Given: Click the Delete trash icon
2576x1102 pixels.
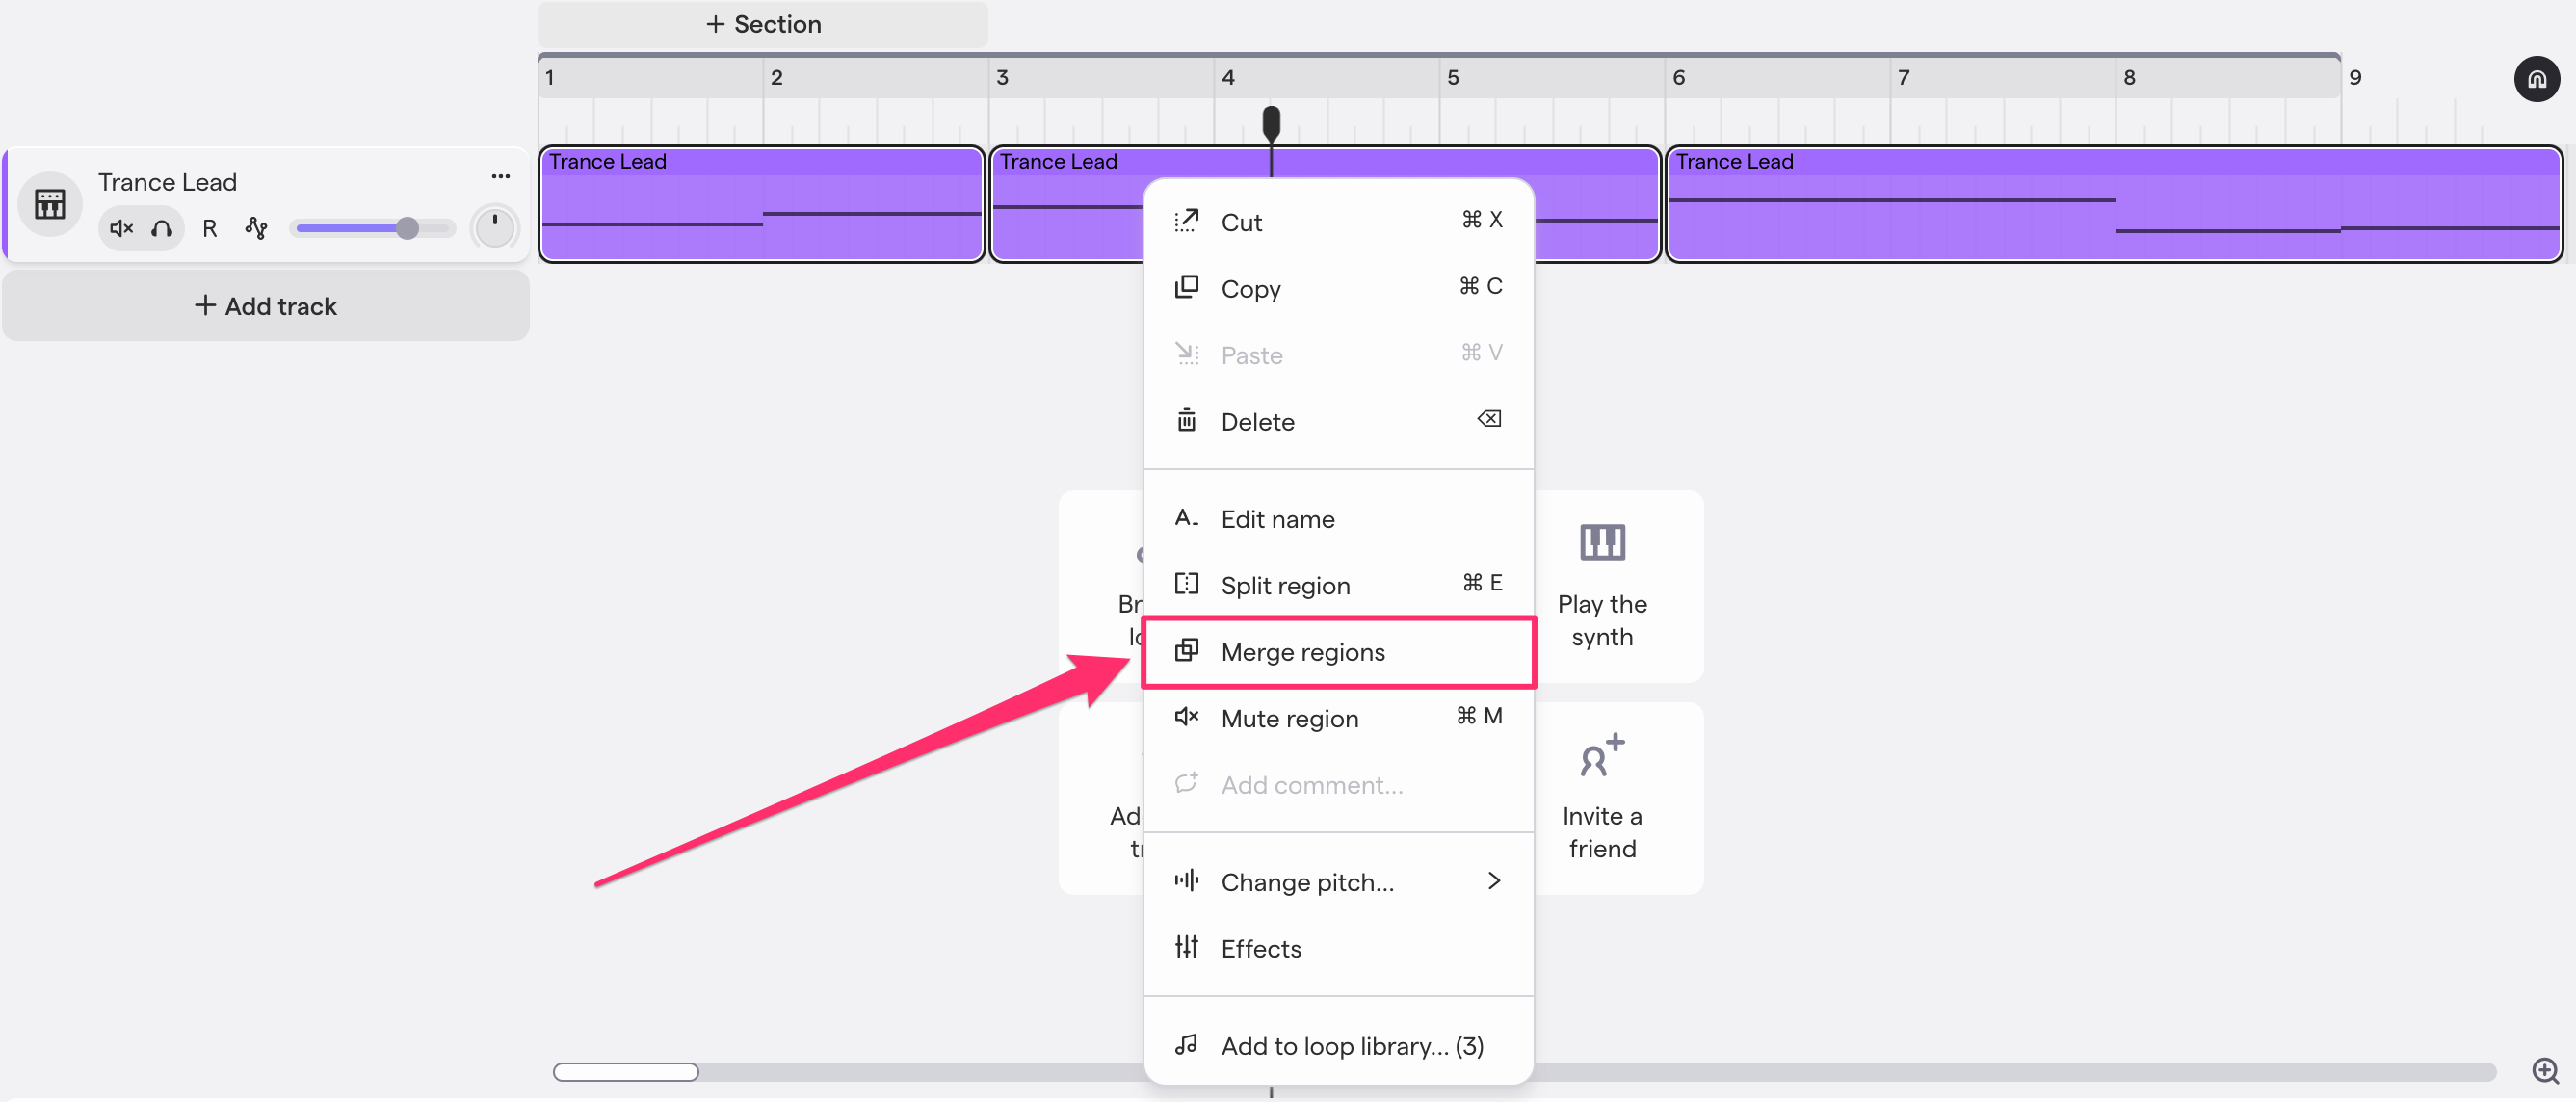Looking at the screenshot, I should pos(1186,421).
